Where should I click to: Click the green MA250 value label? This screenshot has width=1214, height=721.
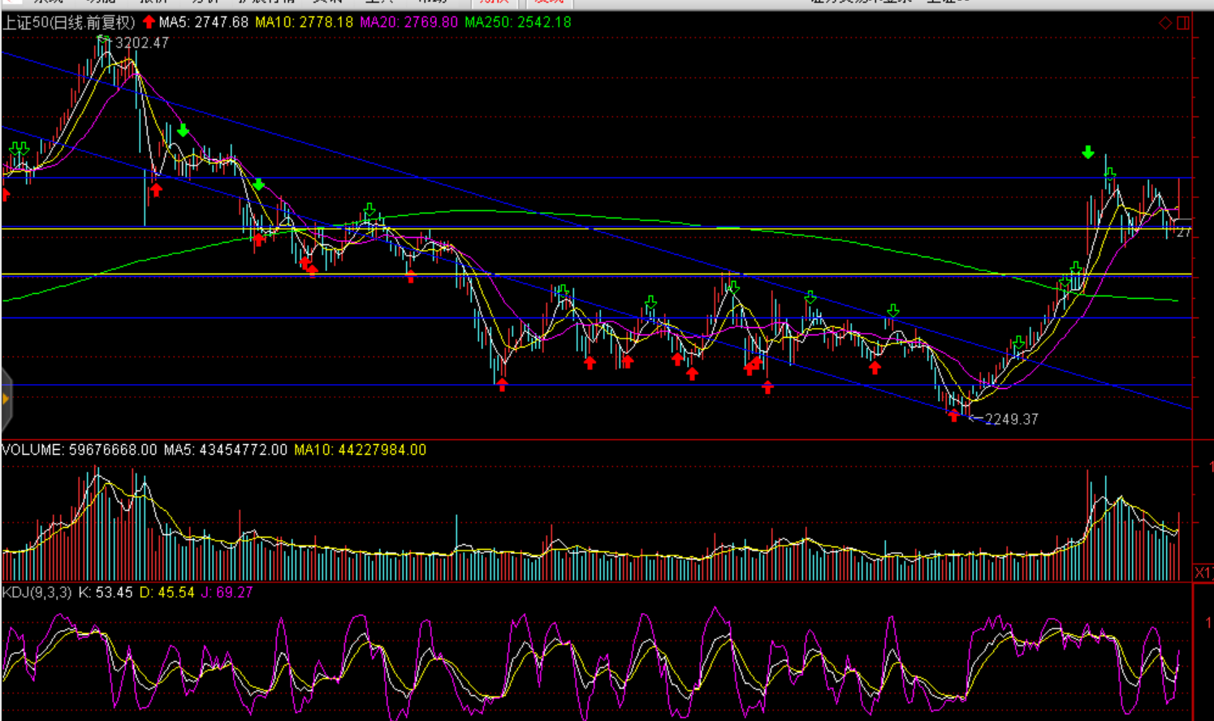click(x=517, y=23)
